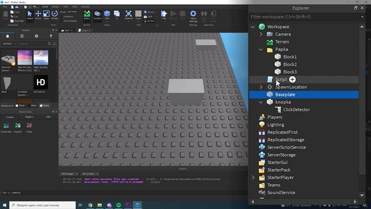The image size is (371, 209).
Task: Activate the Scale tool
Action: coord(46,15)
